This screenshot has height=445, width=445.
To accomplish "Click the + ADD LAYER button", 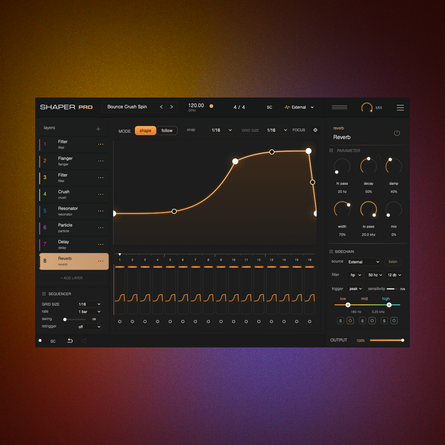I will click(72, 278).
